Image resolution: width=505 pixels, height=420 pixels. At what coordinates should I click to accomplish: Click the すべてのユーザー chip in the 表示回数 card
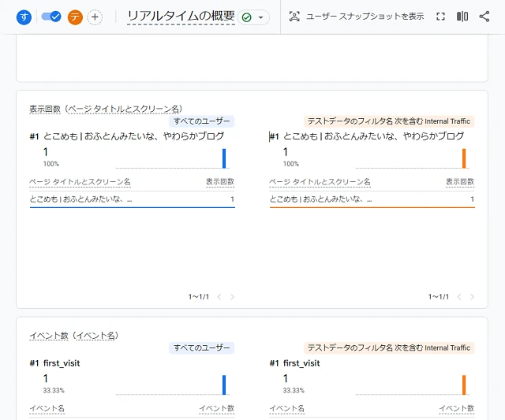202,121
